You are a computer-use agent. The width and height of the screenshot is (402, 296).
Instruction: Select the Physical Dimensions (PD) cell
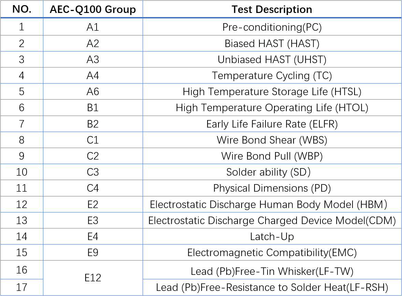272,188
